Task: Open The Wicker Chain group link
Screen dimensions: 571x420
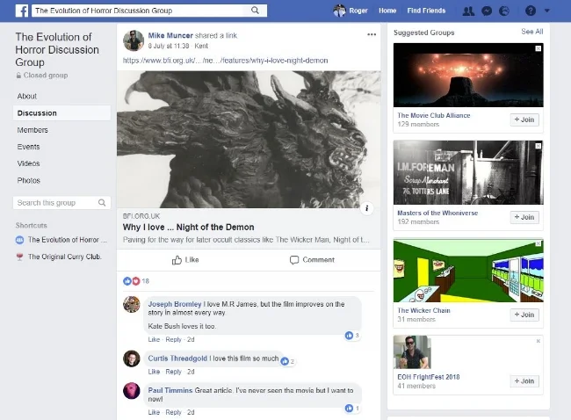Action: 424,311
